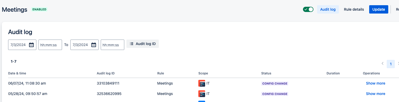The image size is (399, 102).
Task: Click the IT project icon in second row
Action: tap(202, 94)
